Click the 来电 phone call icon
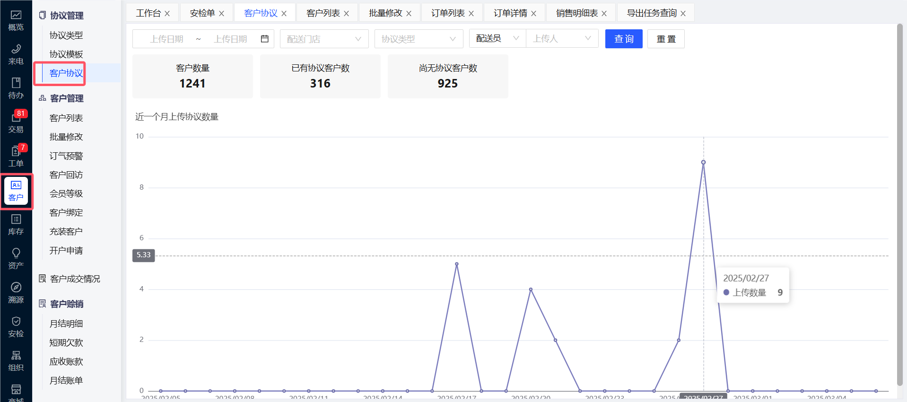 (x=16, y=54)
